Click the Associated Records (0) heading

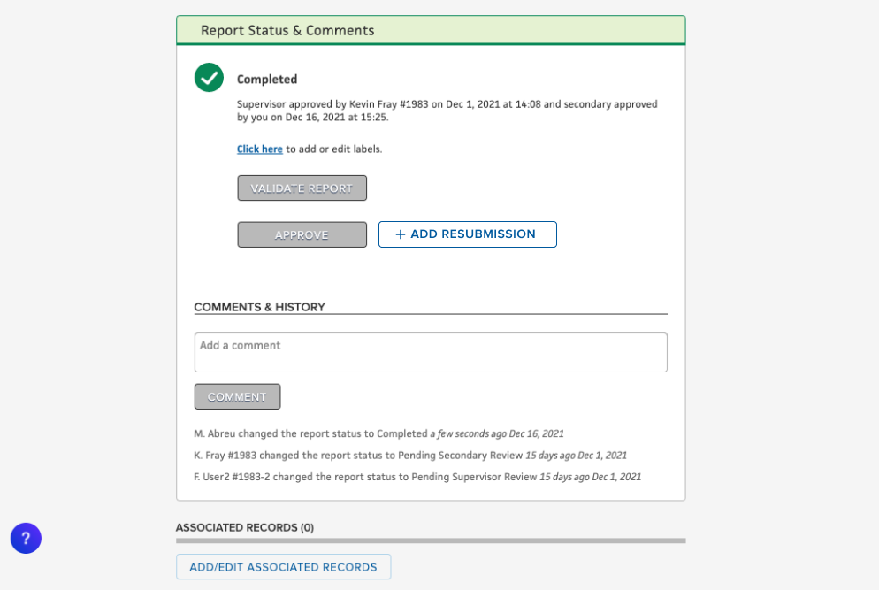coord(245,528)
